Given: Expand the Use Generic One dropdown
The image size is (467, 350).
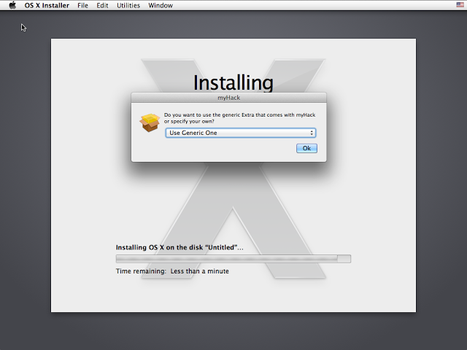Looking at the screenshot, I should coord(241,133).
